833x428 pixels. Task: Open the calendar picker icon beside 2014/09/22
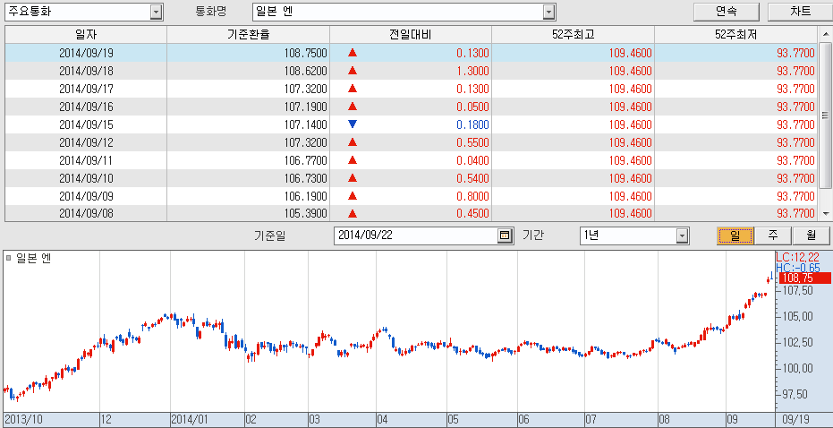coord(504,235)
